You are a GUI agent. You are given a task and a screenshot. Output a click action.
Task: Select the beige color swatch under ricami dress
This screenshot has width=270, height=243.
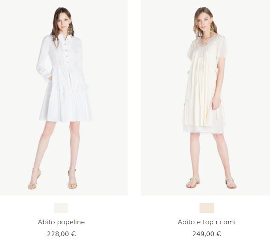[207, 208]
